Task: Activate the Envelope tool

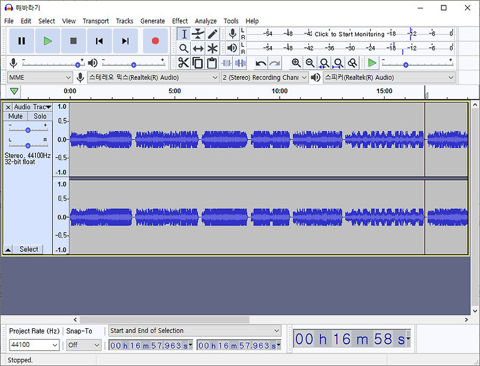Action: click(198, 34)
